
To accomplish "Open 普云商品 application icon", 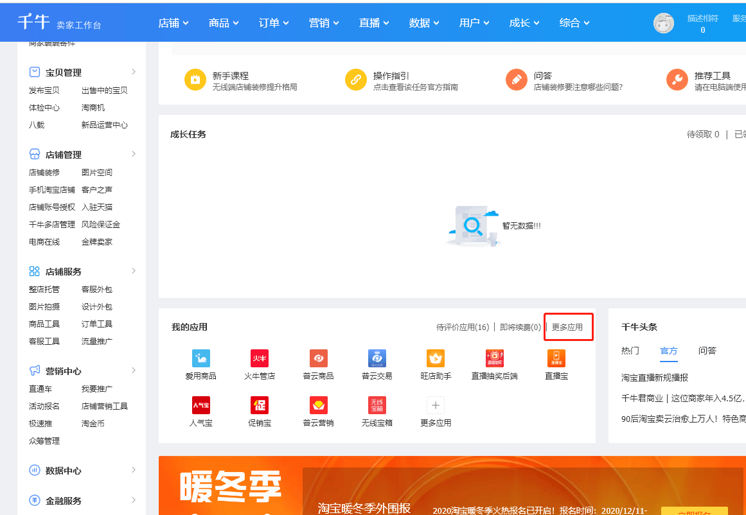I will 318,358.
